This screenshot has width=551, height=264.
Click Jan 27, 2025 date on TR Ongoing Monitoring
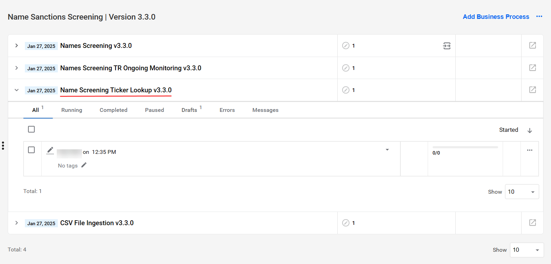tap(41, 68)
